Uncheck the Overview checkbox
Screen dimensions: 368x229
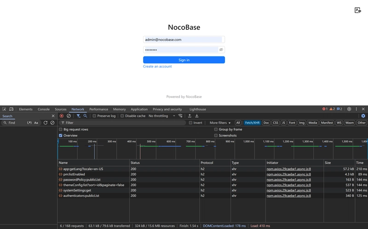[61, 135]
